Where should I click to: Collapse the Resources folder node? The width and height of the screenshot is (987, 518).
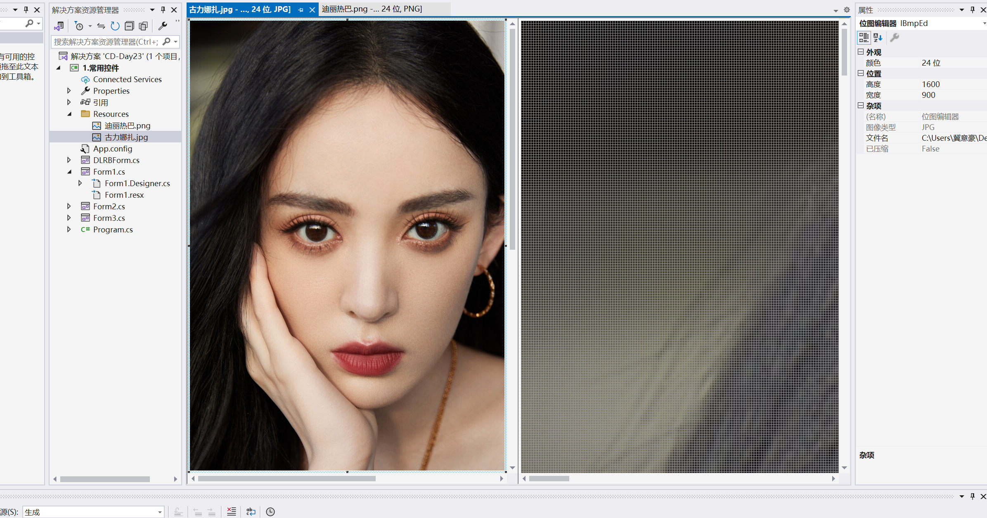pos(69,114)
